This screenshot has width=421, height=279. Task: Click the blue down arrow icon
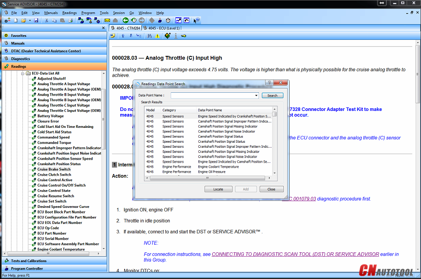click(131, 36)
